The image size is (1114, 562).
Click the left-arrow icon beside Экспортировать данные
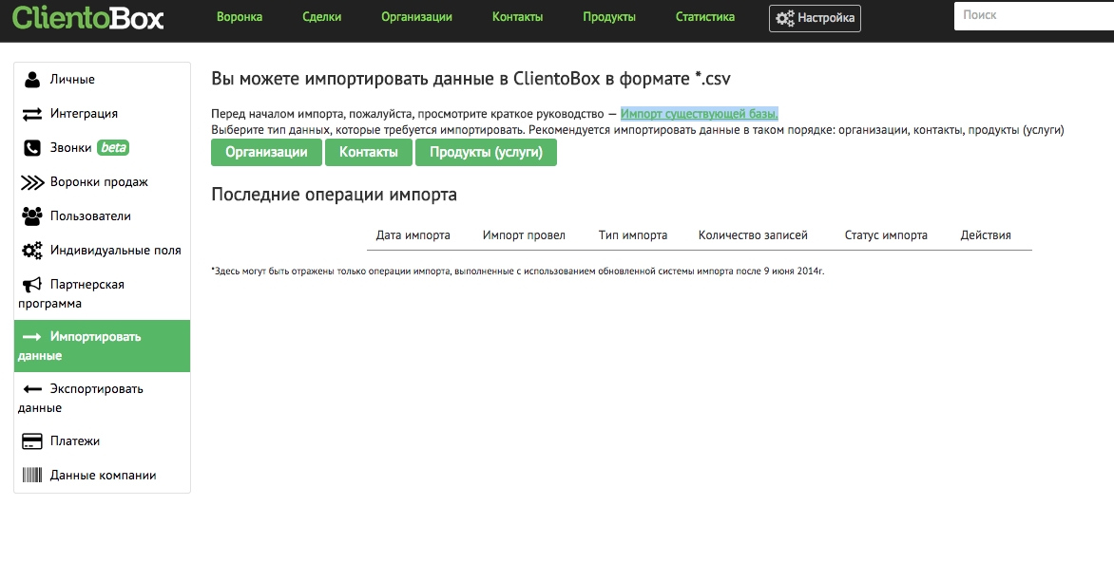coord(32,389)
